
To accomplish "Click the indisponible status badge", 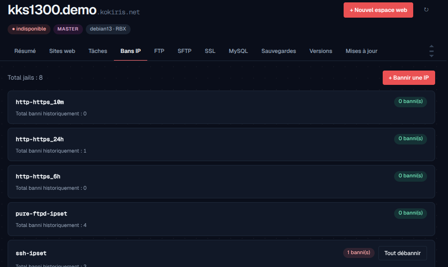I will click(29, 29).
